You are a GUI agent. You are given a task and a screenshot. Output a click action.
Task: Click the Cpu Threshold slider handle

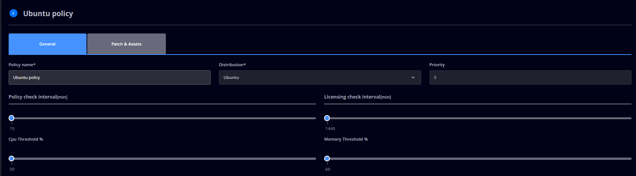click(x=12, y=159)
